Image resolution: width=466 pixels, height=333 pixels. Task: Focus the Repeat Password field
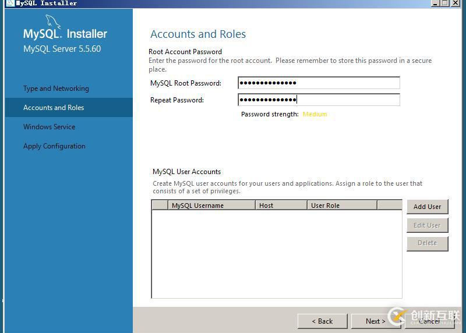pyautogui.click(x=319, y=100)
